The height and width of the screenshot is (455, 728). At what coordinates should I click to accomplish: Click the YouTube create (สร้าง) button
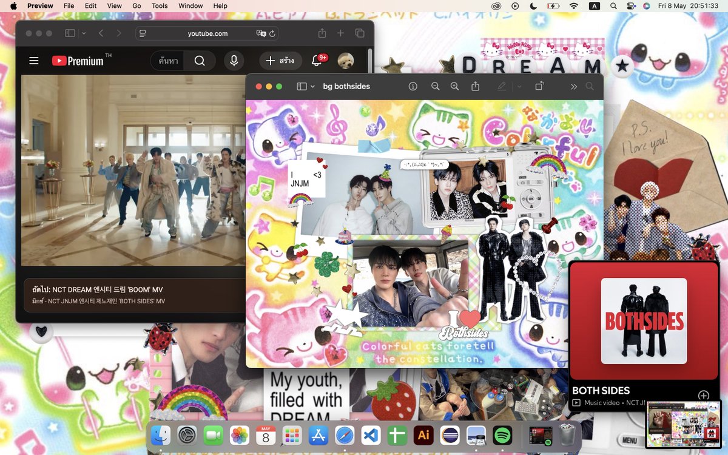point(279,61)
